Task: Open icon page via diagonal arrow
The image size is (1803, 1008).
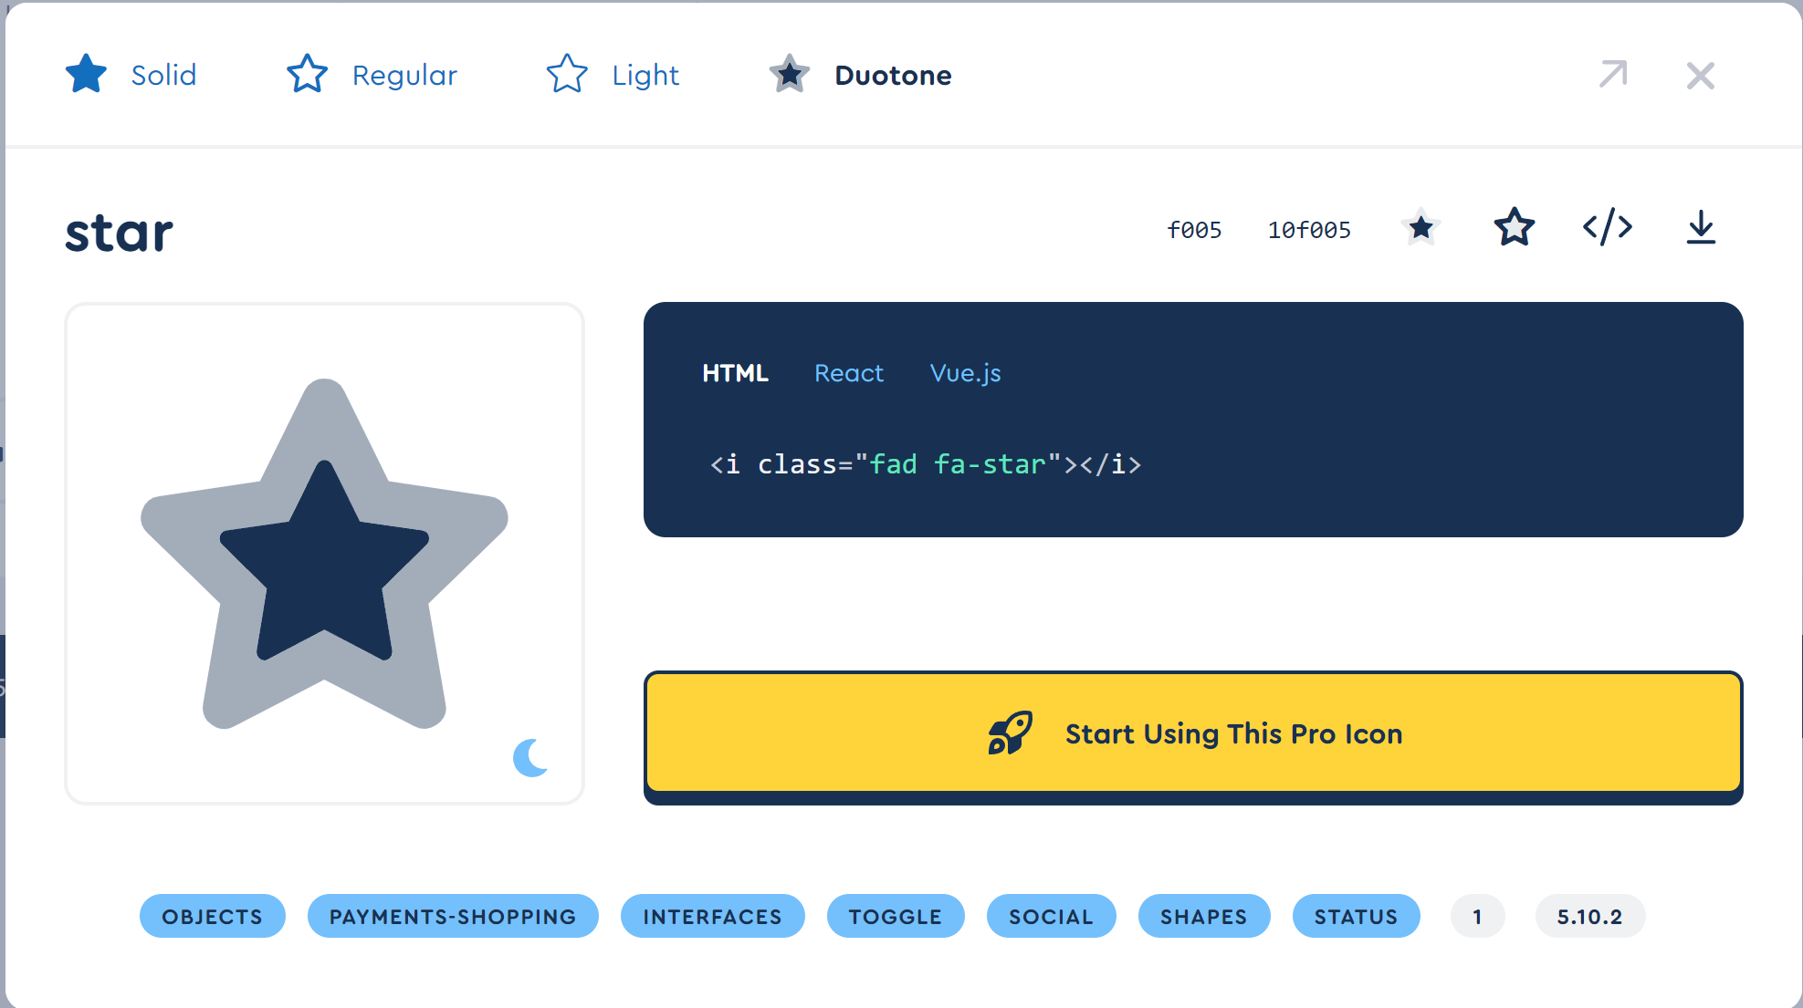Action: point(1613,74)
